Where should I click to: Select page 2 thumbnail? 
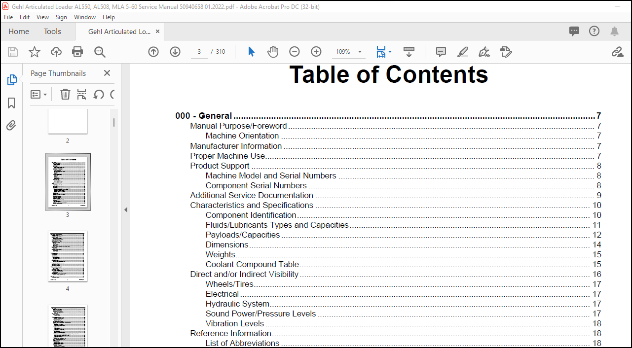click(x=68, y=121)
